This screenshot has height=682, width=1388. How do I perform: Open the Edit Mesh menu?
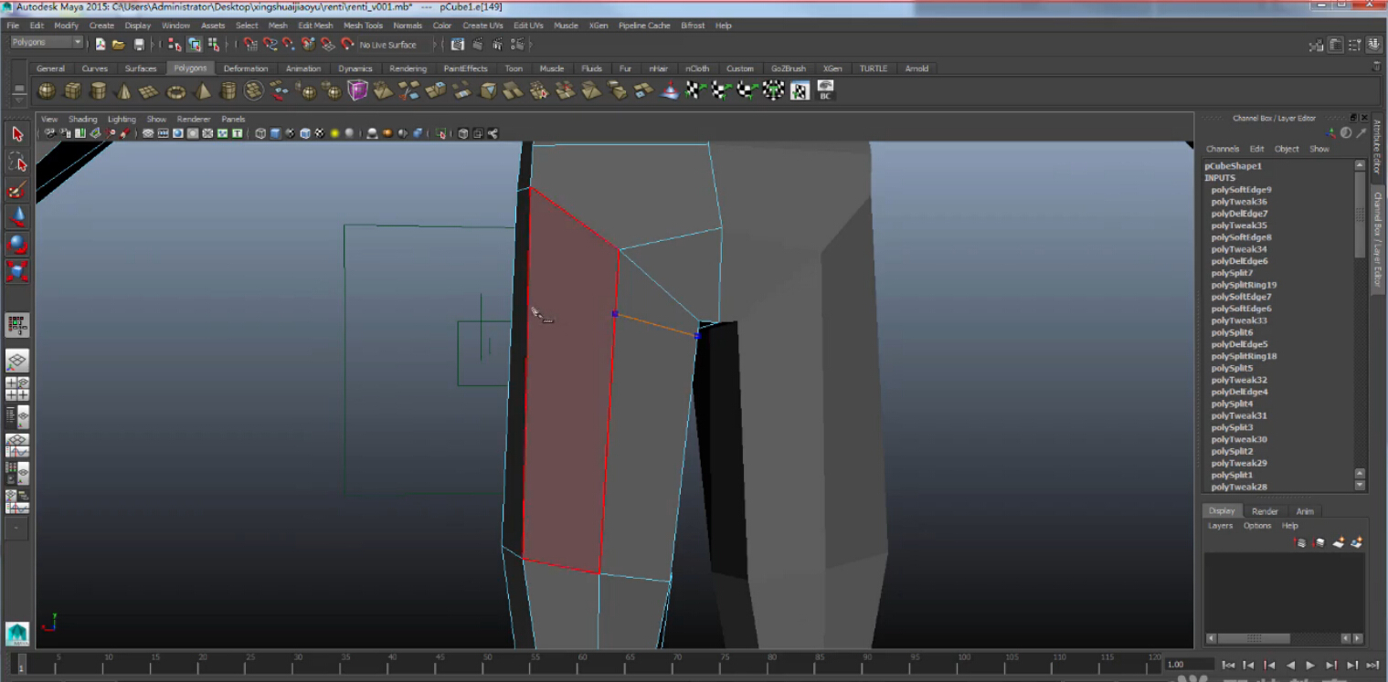pos(315,26)
